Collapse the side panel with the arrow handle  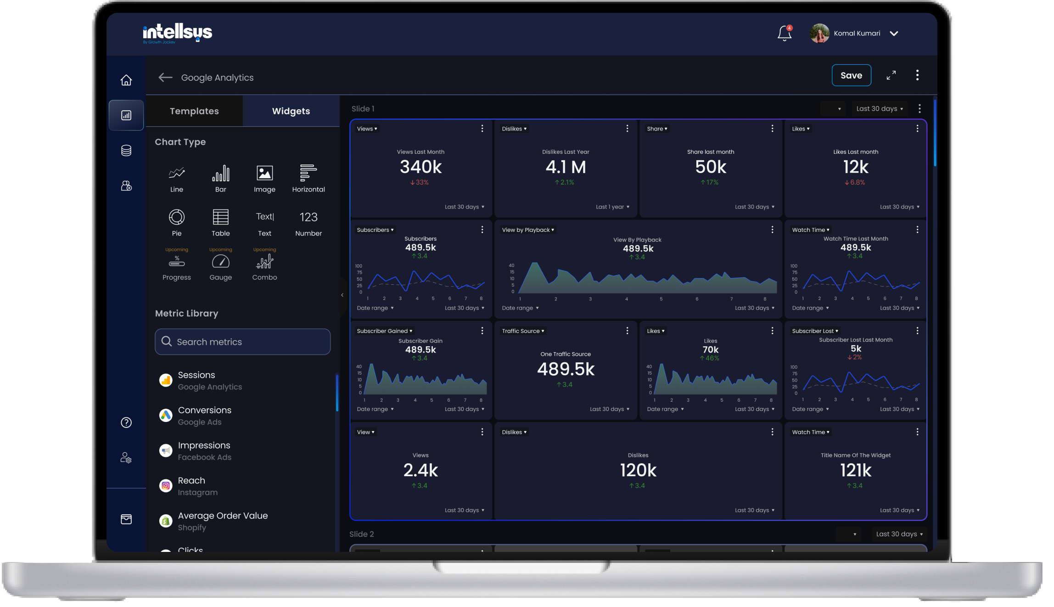click(342, 295)
